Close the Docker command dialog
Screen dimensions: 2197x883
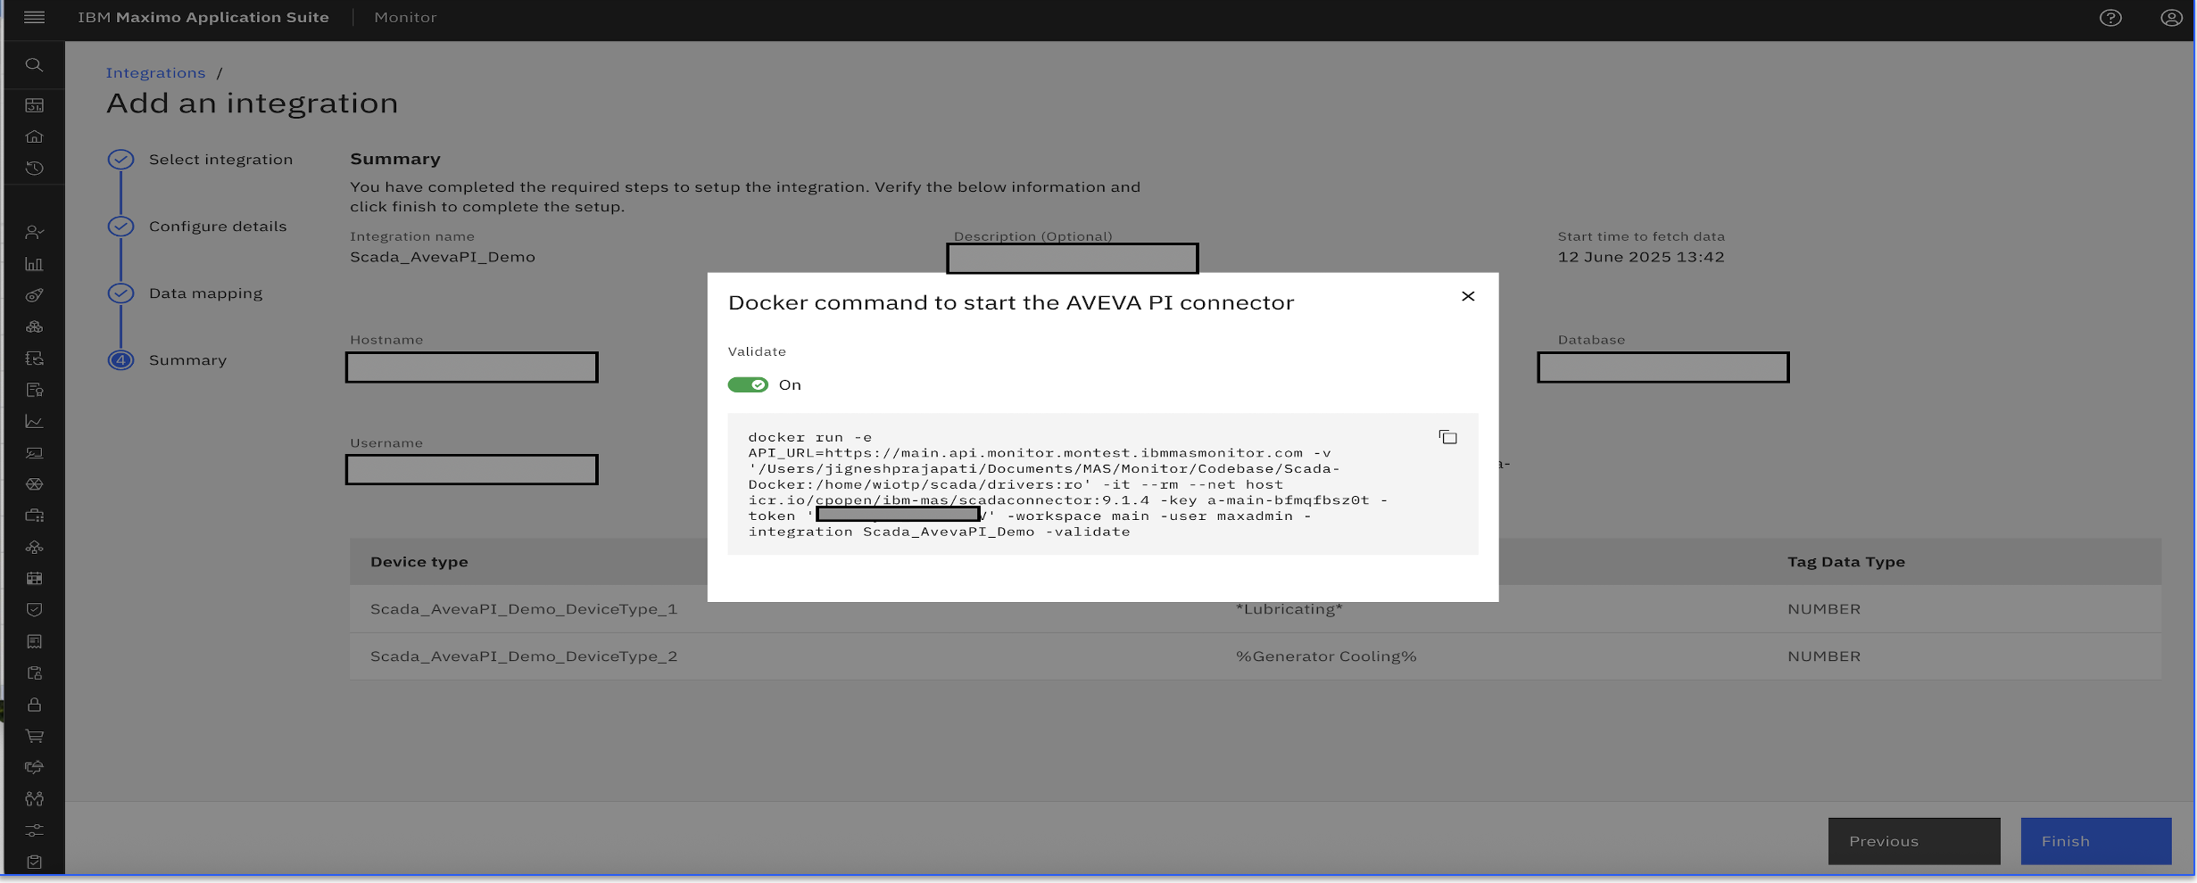(x=1468, y=296)
